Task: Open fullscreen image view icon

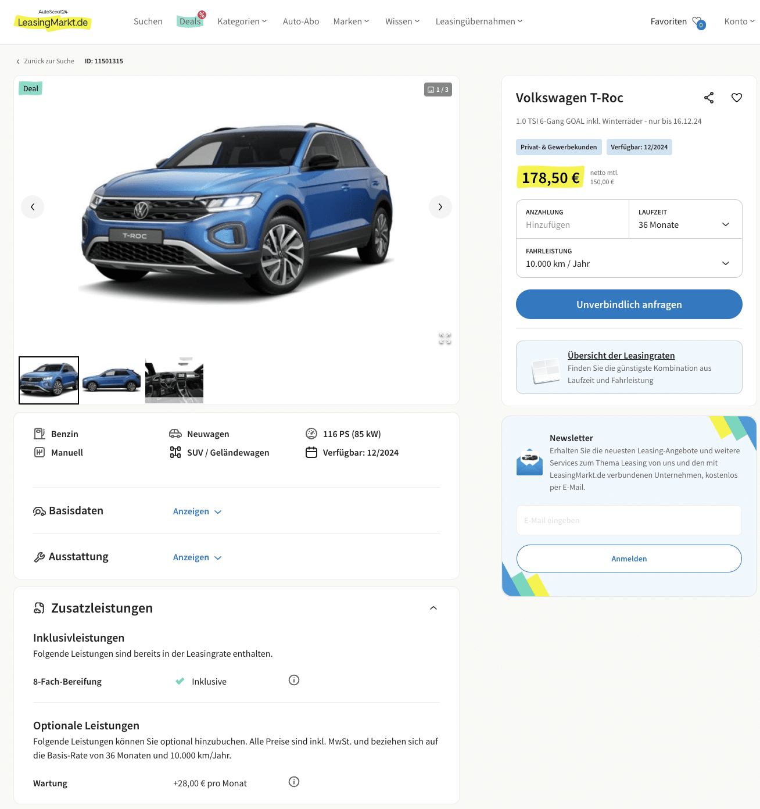Action: (x=445, y=339)
